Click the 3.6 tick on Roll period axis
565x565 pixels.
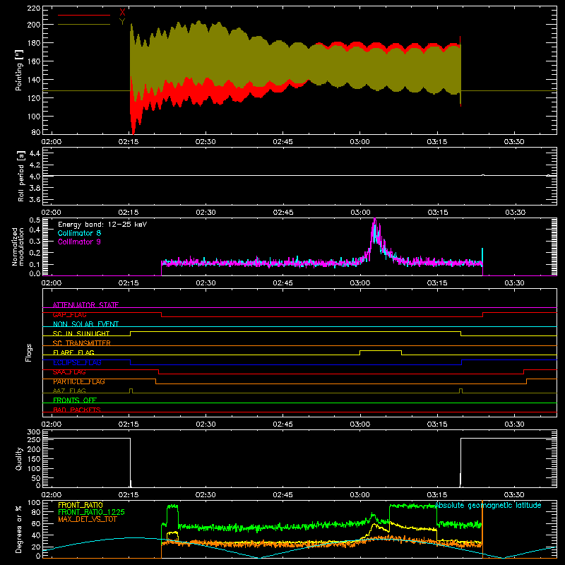[35, 199]
